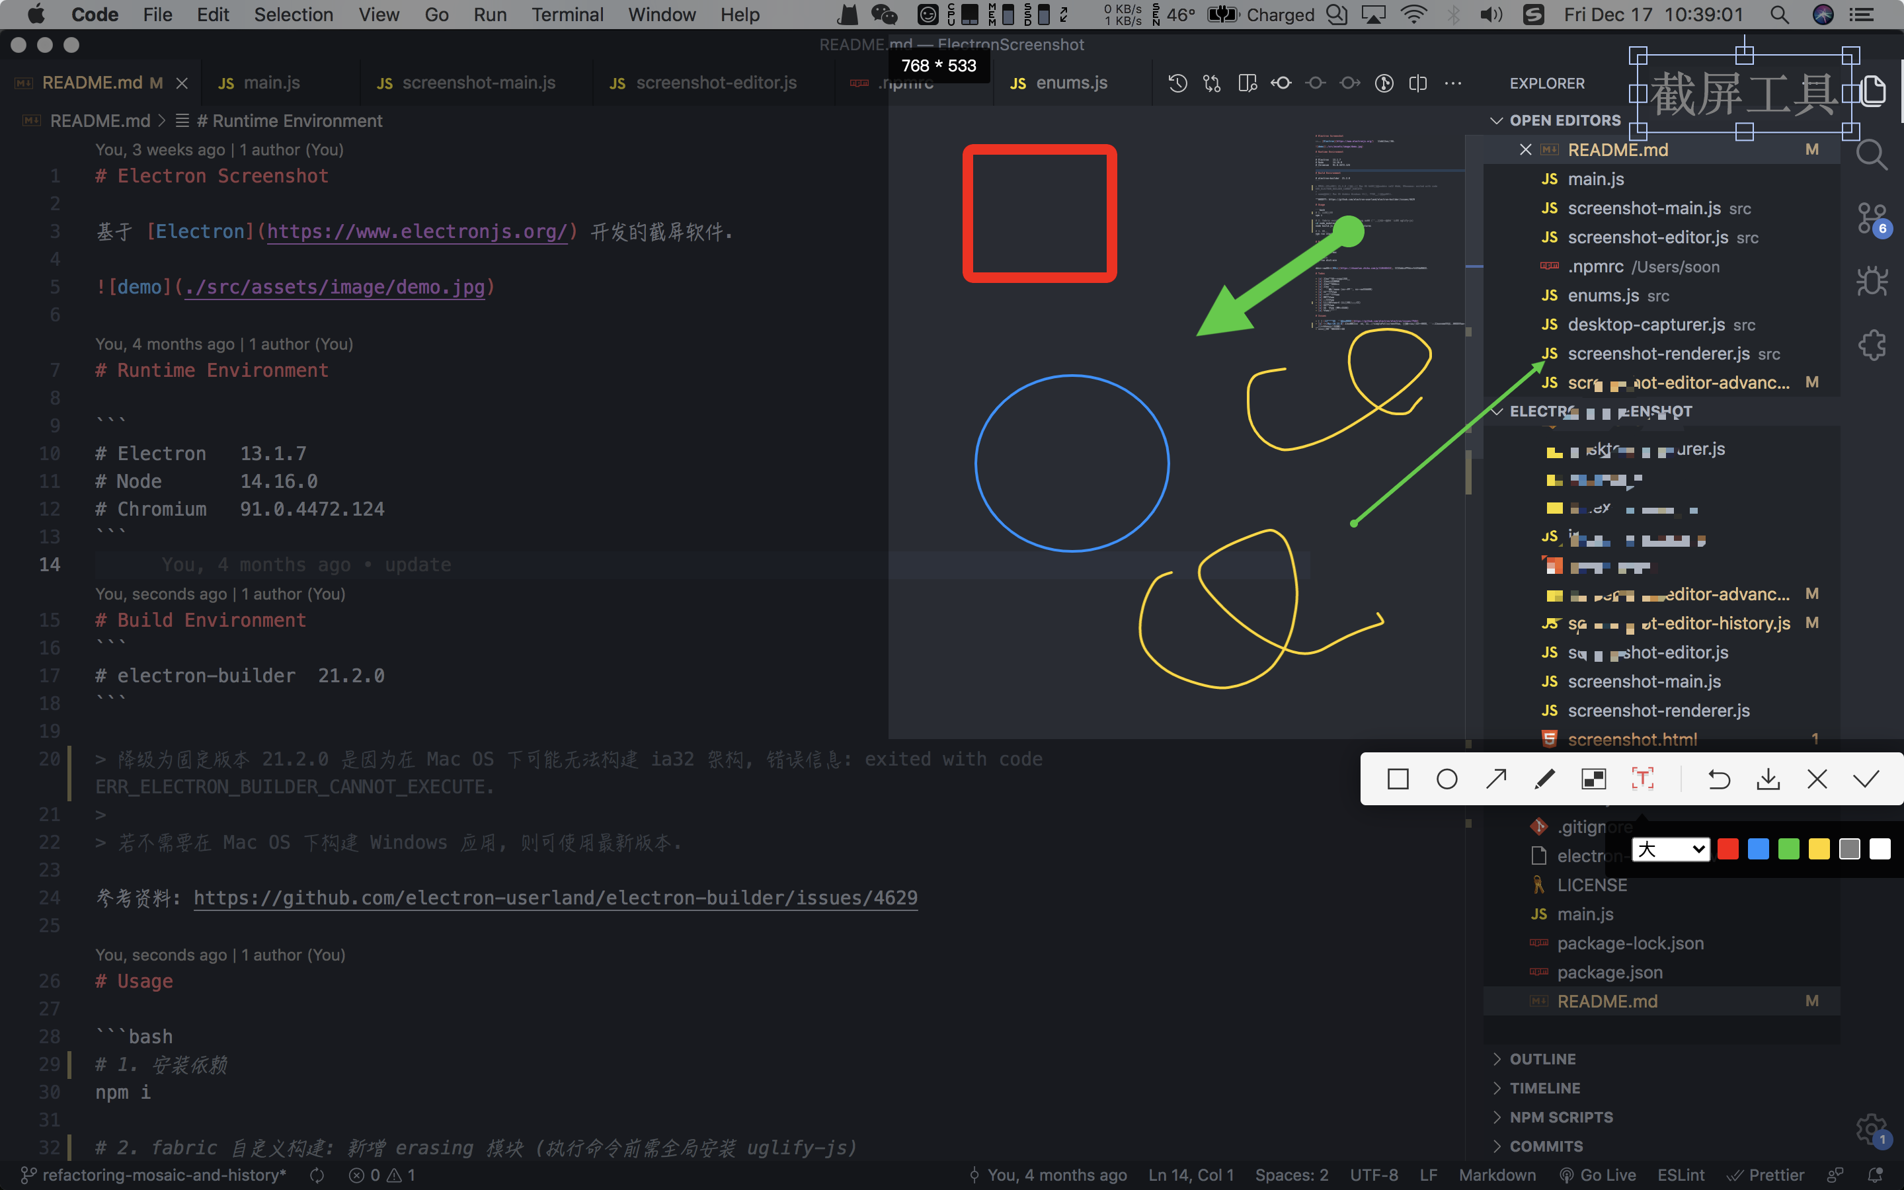Click the git branch name in status bar

[x=164, y=1175]
